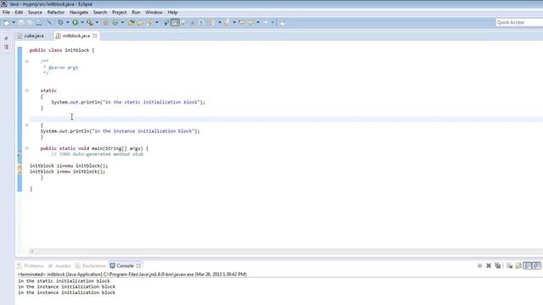The width and height of the screenshot is (543, 305).
Task: Open the Debug dropdown arrow
Action: pyautogui.click(x=68, y=23)
